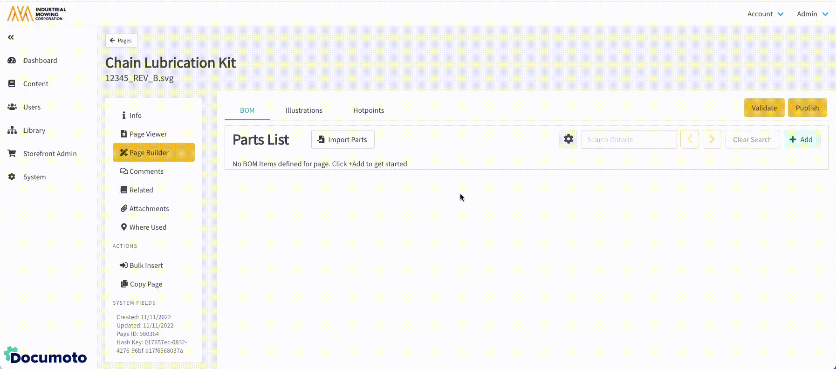Open the System settings menu item
This screenshot has width=836, height=369.
34,177
